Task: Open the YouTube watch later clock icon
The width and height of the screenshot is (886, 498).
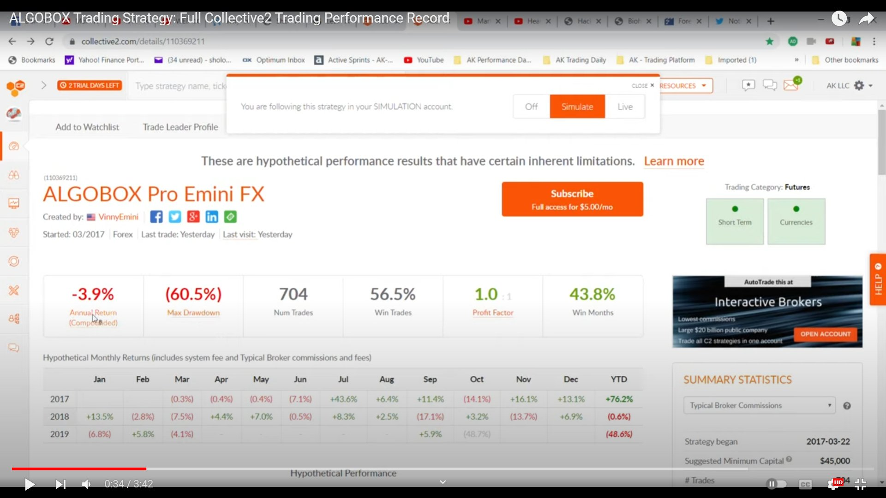Action: [x=839, y=18]
